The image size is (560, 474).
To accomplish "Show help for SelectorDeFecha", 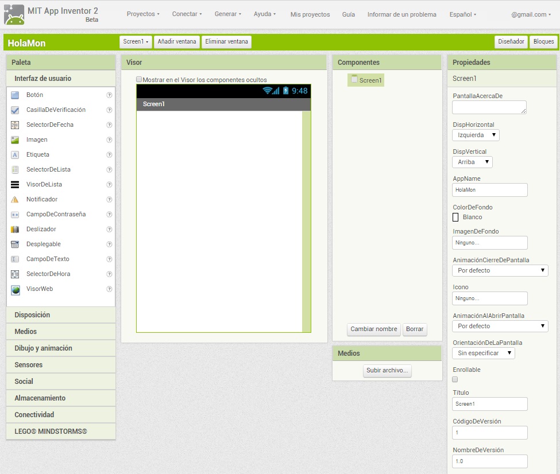I will [x=109, y=125].
